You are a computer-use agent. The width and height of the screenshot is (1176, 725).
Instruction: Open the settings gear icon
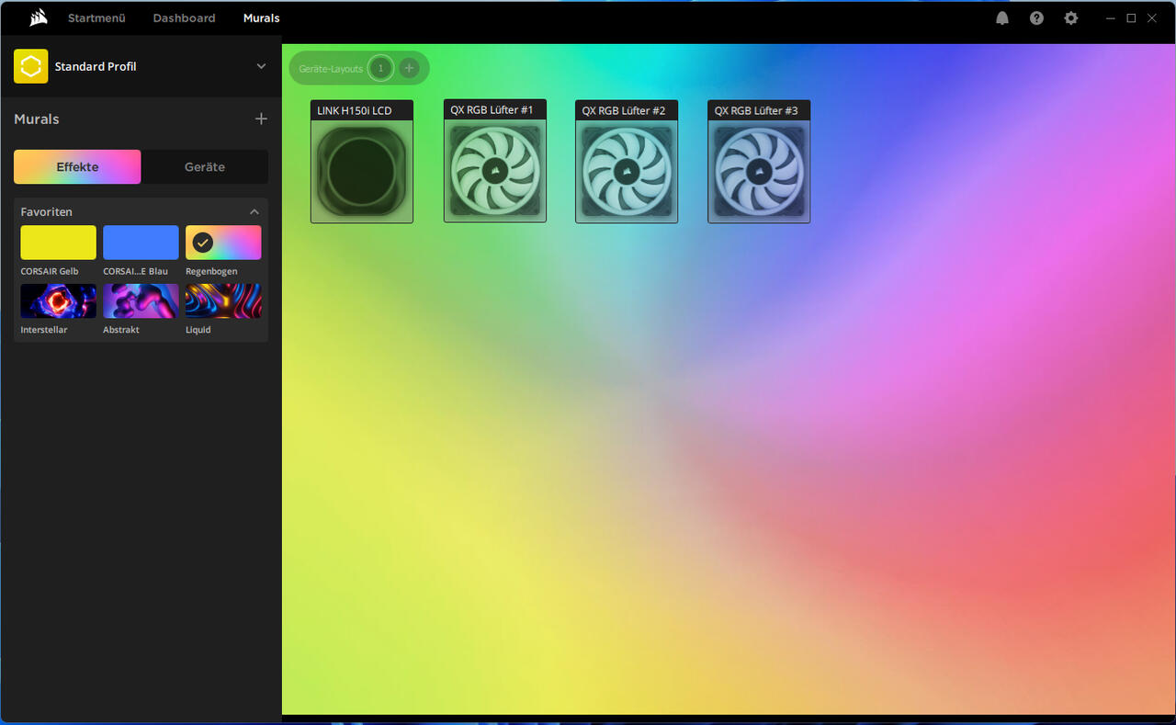(1070, 18)
